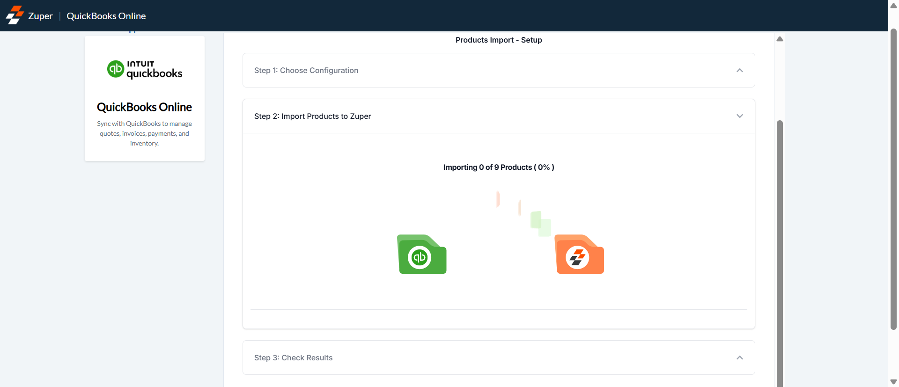Expand Step 3 Check Results chevron
This screenshot has height=387, width=899.
click(740, 358)
